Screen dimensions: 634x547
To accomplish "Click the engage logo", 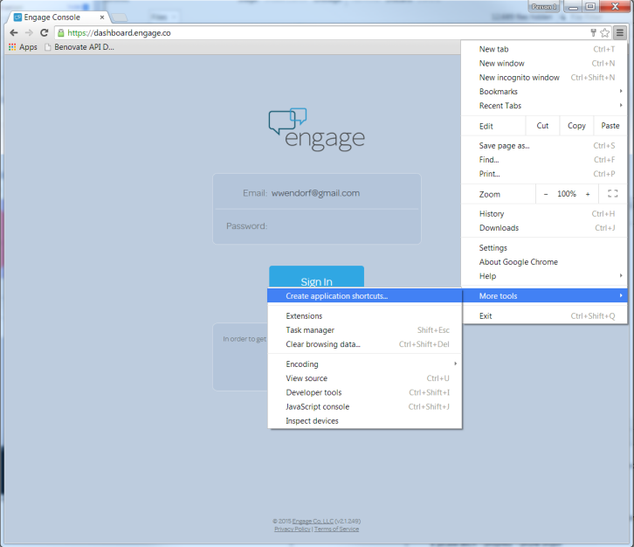I will click(x=317, y=129).
